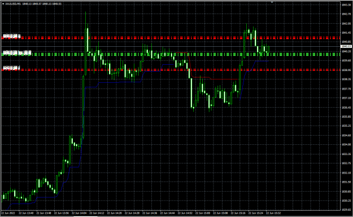Click the 1842.70 price scale label

(346, 14)
